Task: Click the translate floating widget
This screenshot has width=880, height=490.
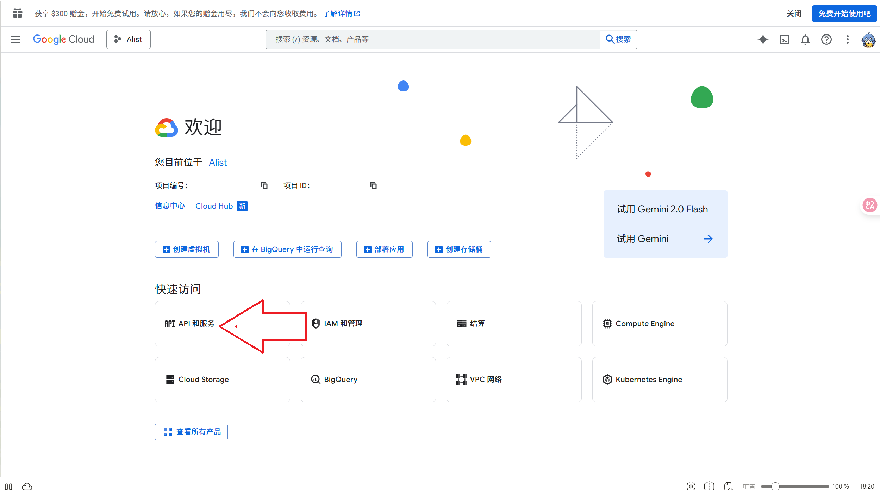Action: click(x=869, y=205)
